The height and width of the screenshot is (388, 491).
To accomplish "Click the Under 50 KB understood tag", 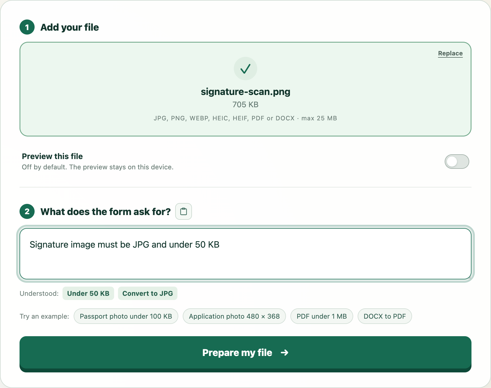I will click(x=88, y=293).
